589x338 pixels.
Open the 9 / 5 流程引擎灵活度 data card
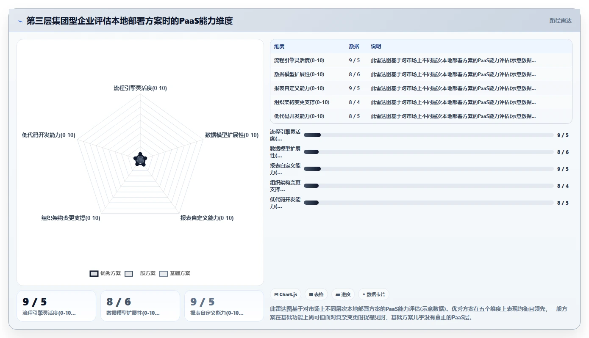[x=56, y=306]
